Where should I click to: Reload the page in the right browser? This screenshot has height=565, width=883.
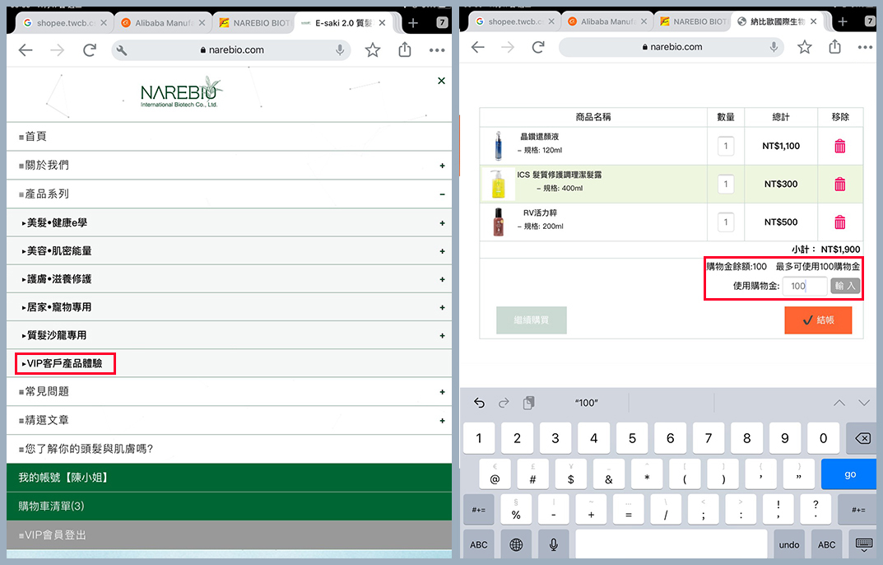(538, 47)
